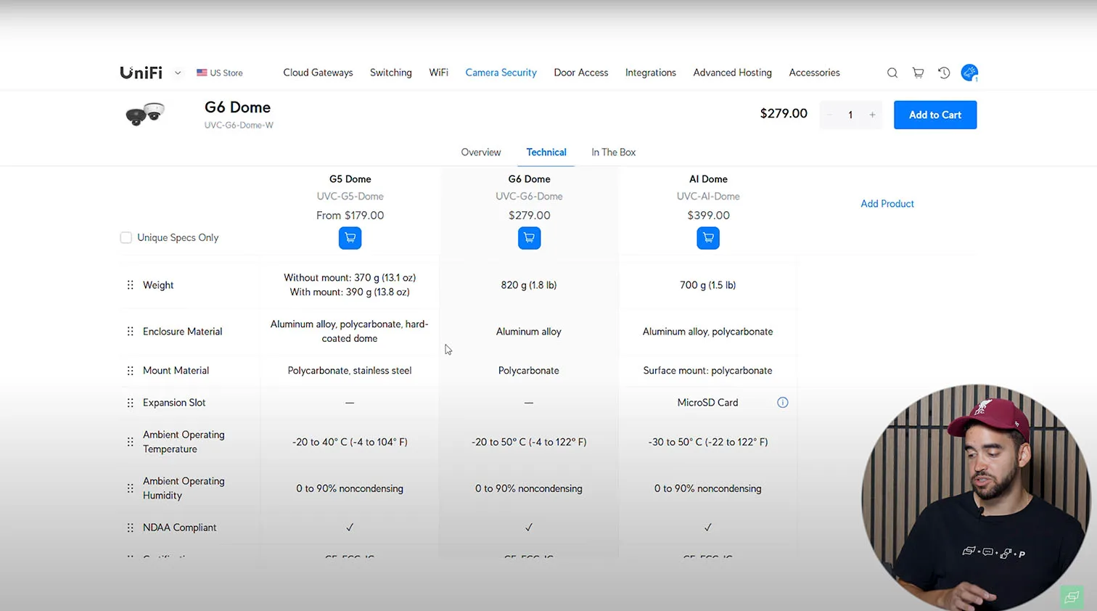Add G5 Dome to cart via its cart icon
1097x611 pixels.
[x=350, y=238]
